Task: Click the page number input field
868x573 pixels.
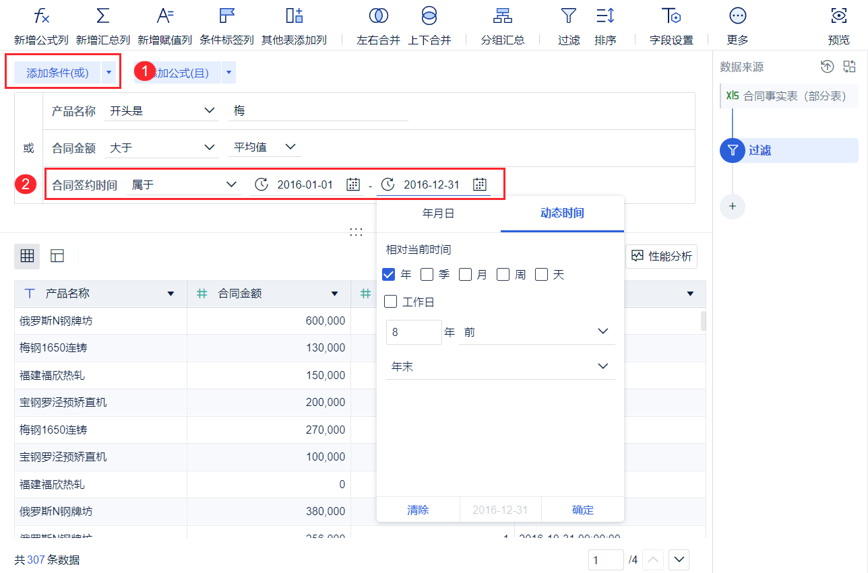Action: (606, 560)
